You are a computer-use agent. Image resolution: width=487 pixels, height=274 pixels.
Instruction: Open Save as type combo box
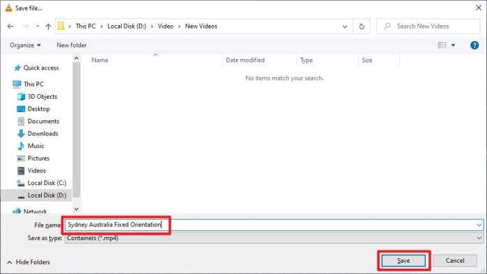coord(273,239)
